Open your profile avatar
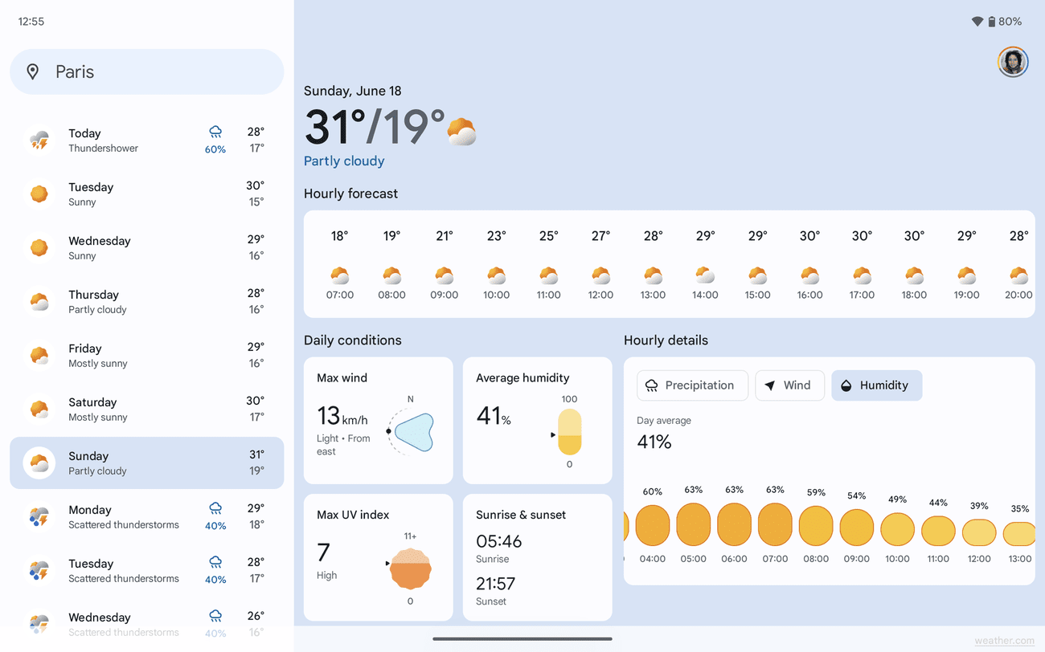 (1012, 62)
